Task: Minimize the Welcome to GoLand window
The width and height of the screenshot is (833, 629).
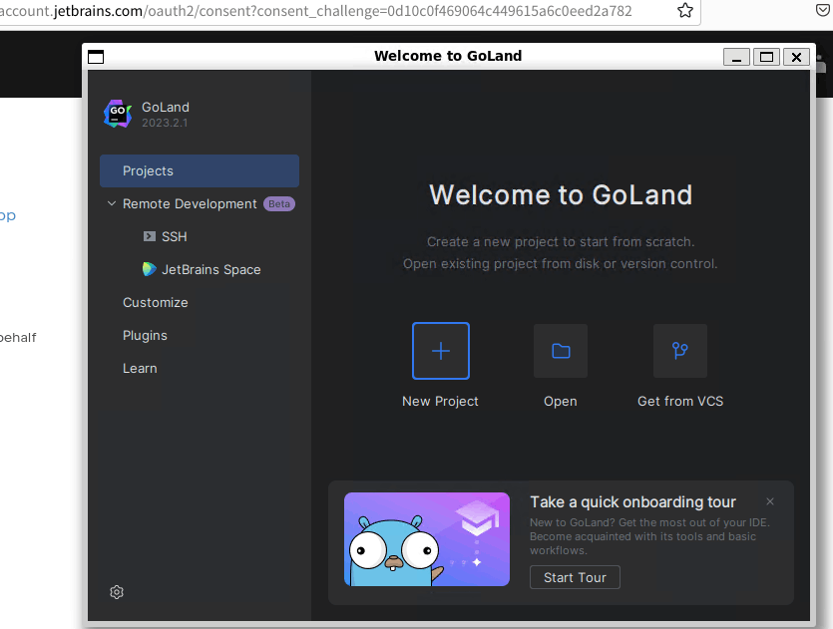Action: (736, 57)
